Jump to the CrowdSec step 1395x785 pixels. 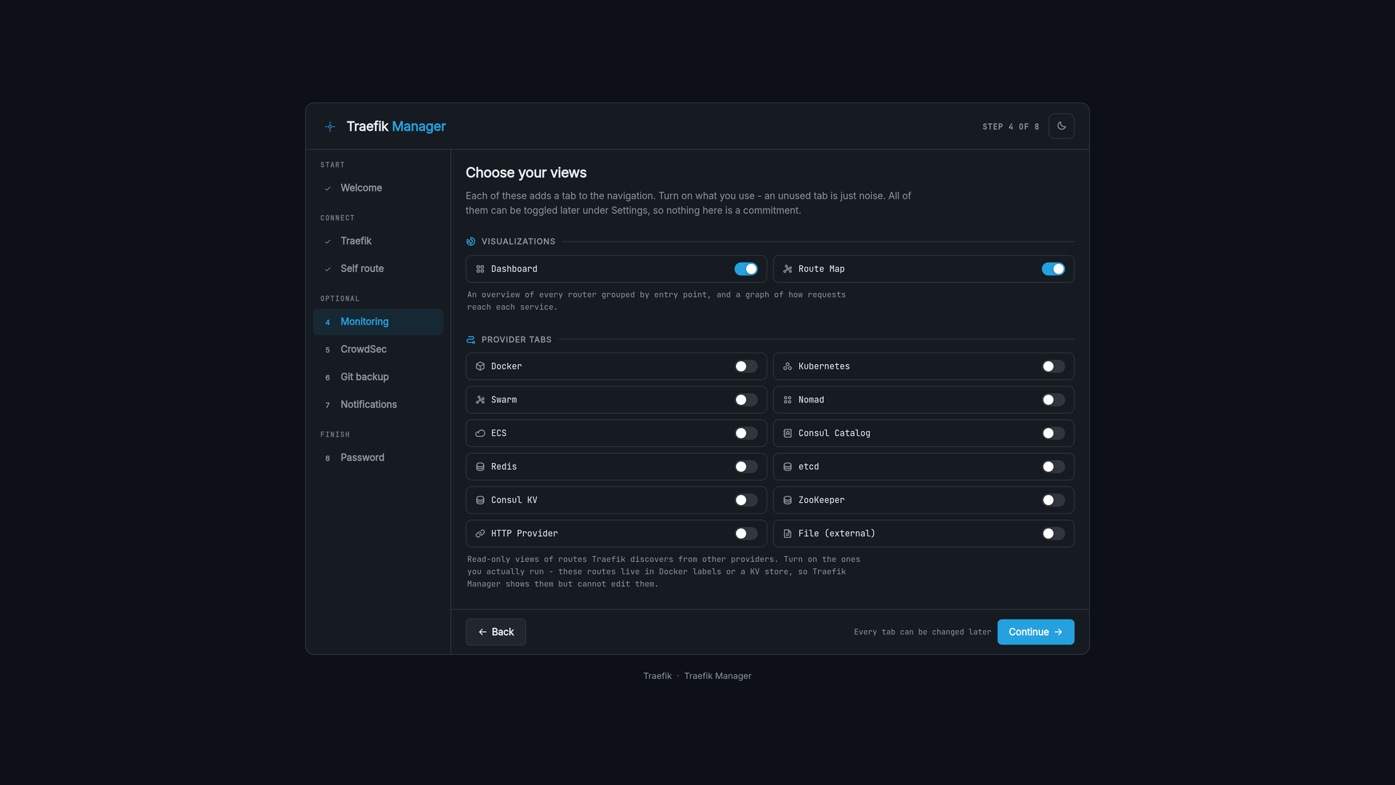pyautogui.click(x=378, y=350)
